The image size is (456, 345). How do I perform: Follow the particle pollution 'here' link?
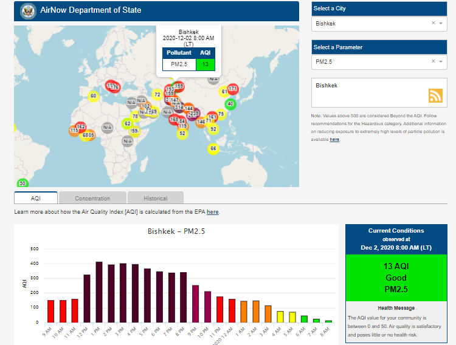tap(334, 140)
